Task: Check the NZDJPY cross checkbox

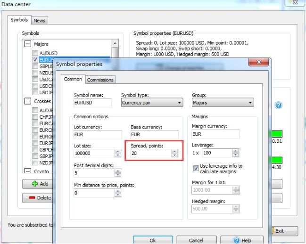Action: tap(35, 163)
